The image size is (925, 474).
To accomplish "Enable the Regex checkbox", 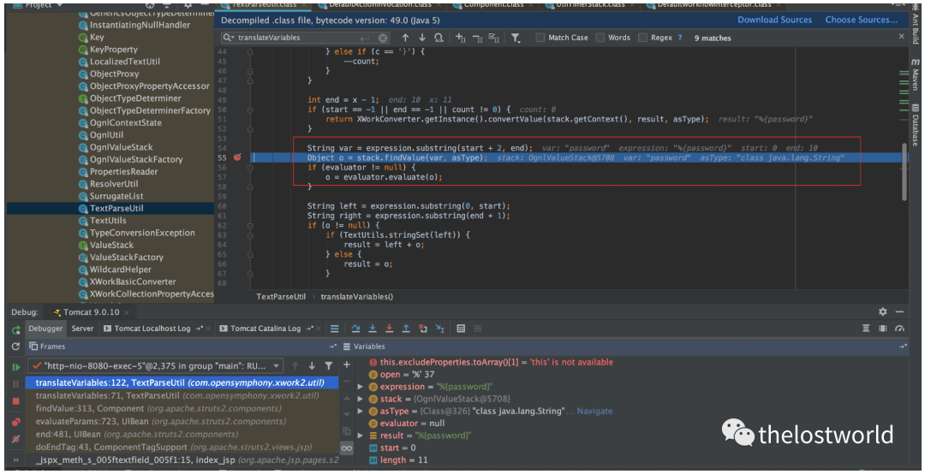I will pyautogui.click(x=643, y=38).
